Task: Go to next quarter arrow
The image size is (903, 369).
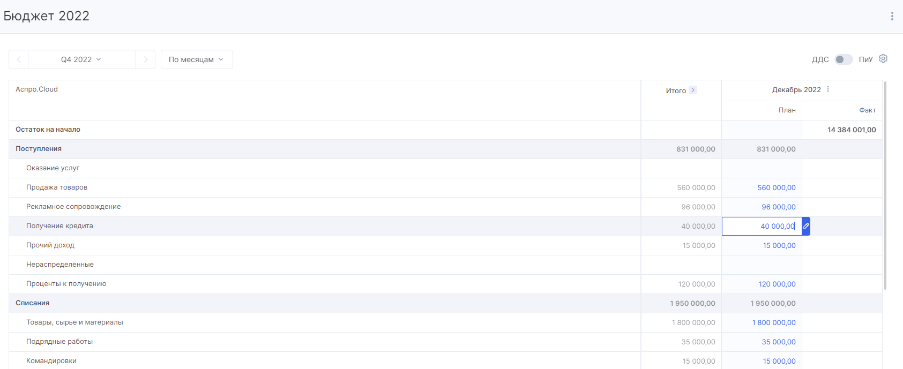Action: [x=145, y=59]
